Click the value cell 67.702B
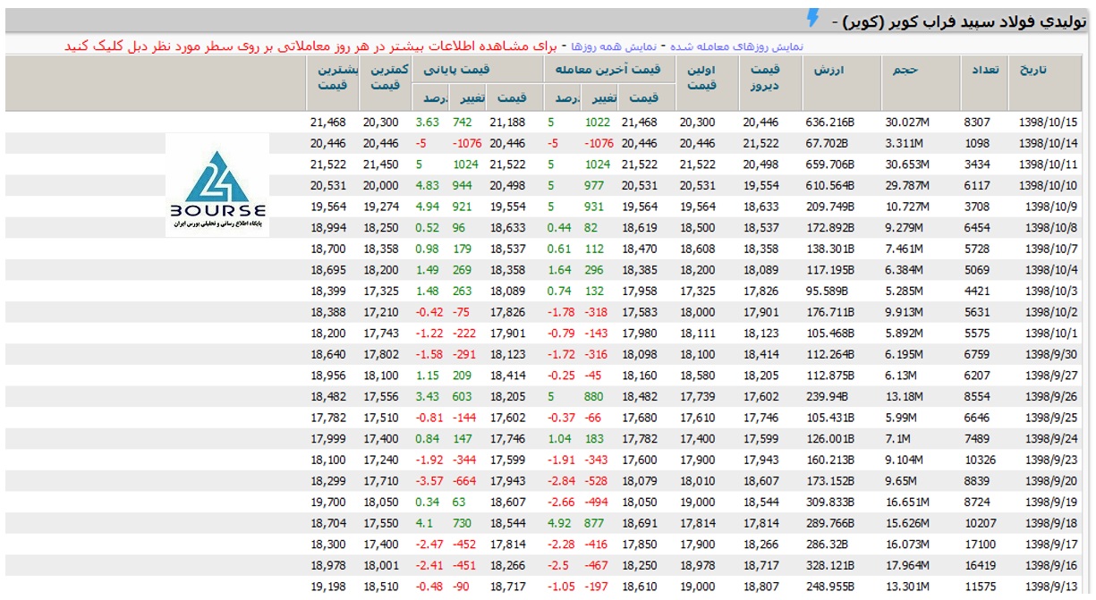Image resolution: width=1096 pixels, height=600 pixels. coord(827,143)
